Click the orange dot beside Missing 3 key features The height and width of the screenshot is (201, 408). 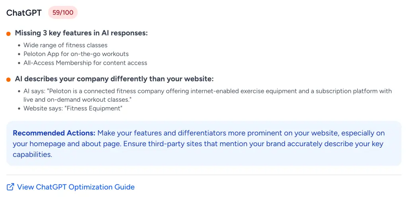coord(8,34)
